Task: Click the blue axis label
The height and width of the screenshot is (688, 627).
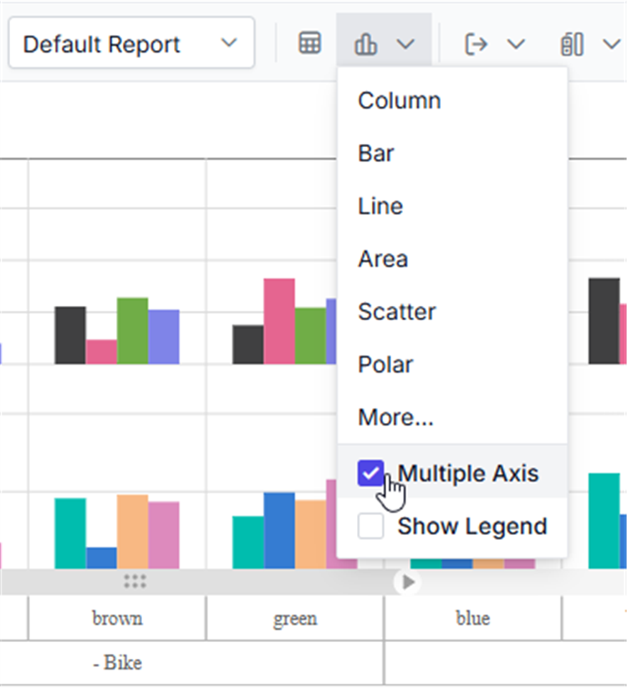Action: click(473, 619)
